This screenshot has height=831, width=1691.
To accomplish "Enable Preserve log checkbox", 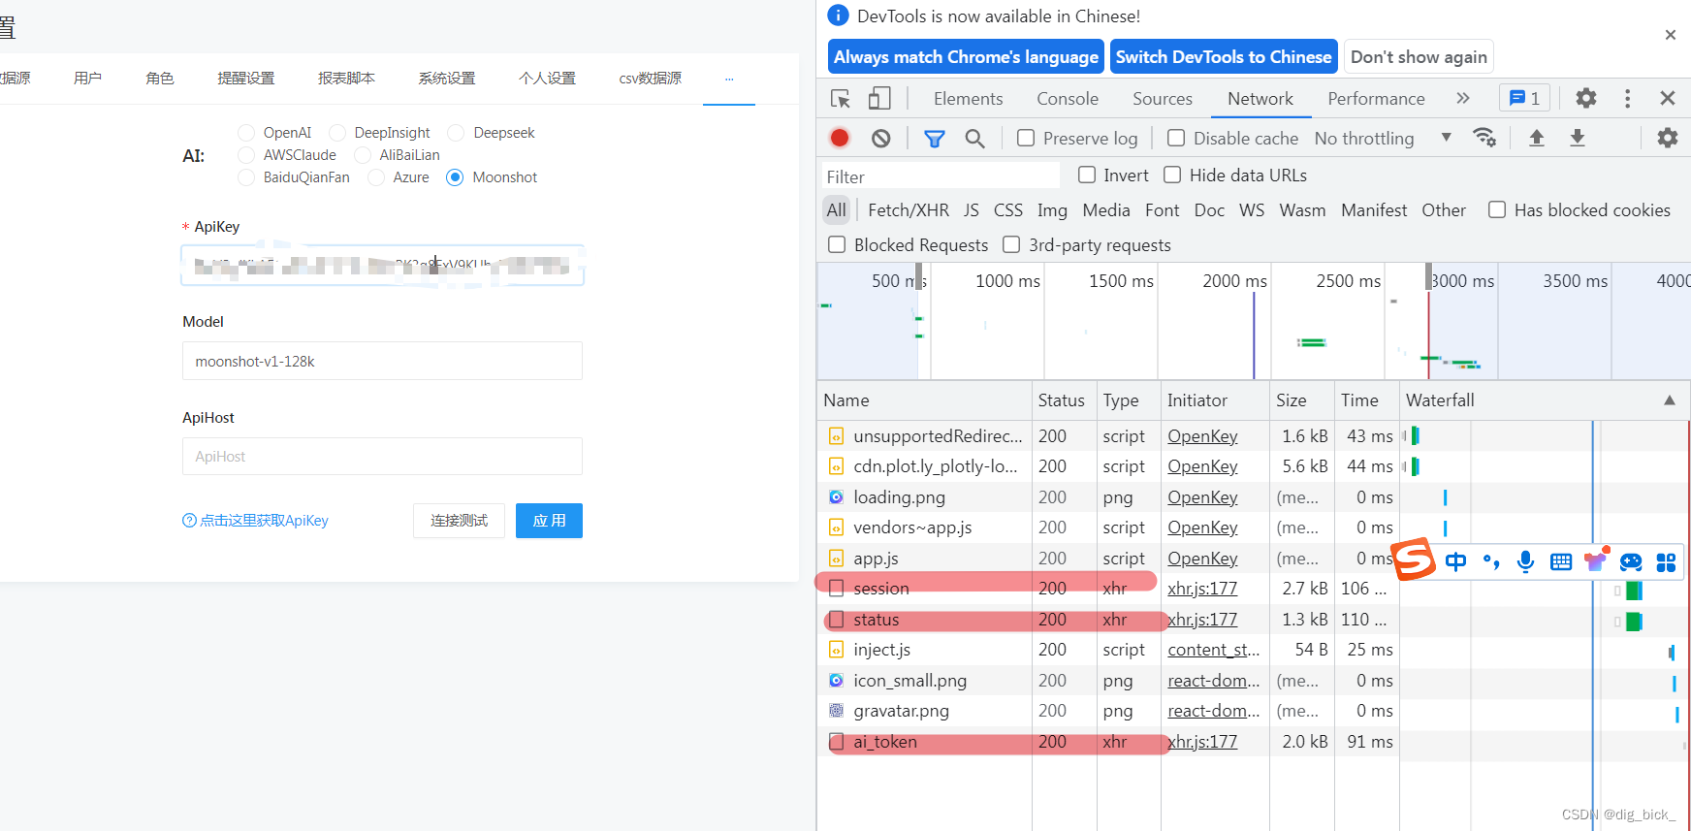I will (1026, 138).
